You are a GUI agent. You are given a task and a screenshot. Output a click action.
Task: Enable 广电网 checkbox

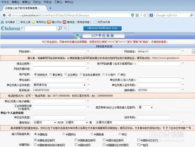click(x=138, y=145)
